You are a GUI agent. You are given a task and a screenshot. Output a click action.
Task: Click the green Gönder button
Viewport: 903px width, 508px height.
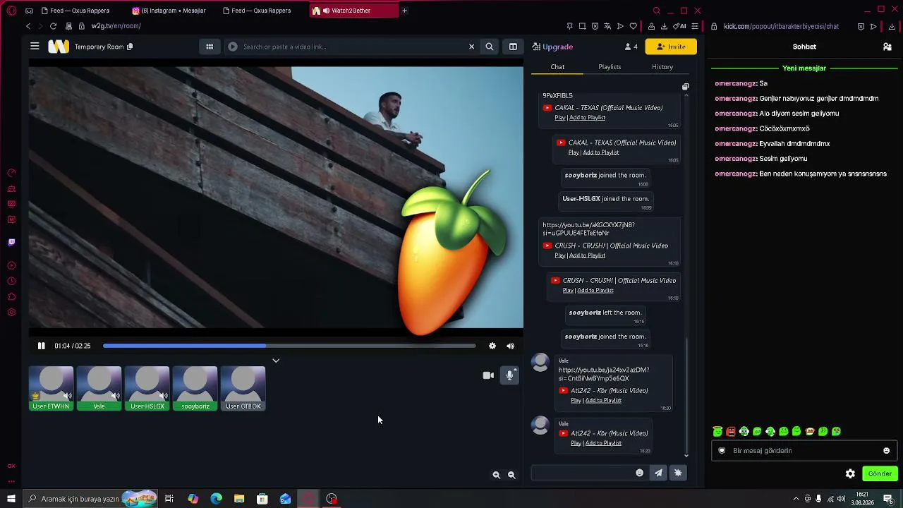[x=880, y=474]
